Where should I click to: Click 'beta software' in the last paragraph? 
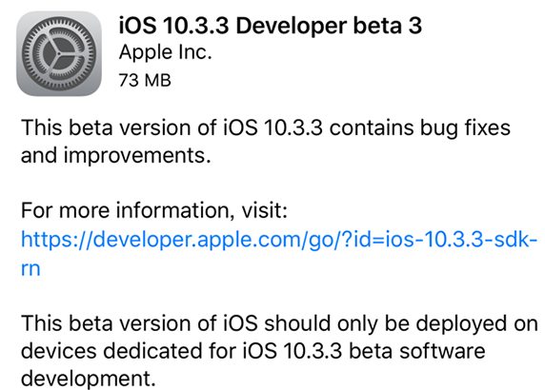tap(417, 350)
